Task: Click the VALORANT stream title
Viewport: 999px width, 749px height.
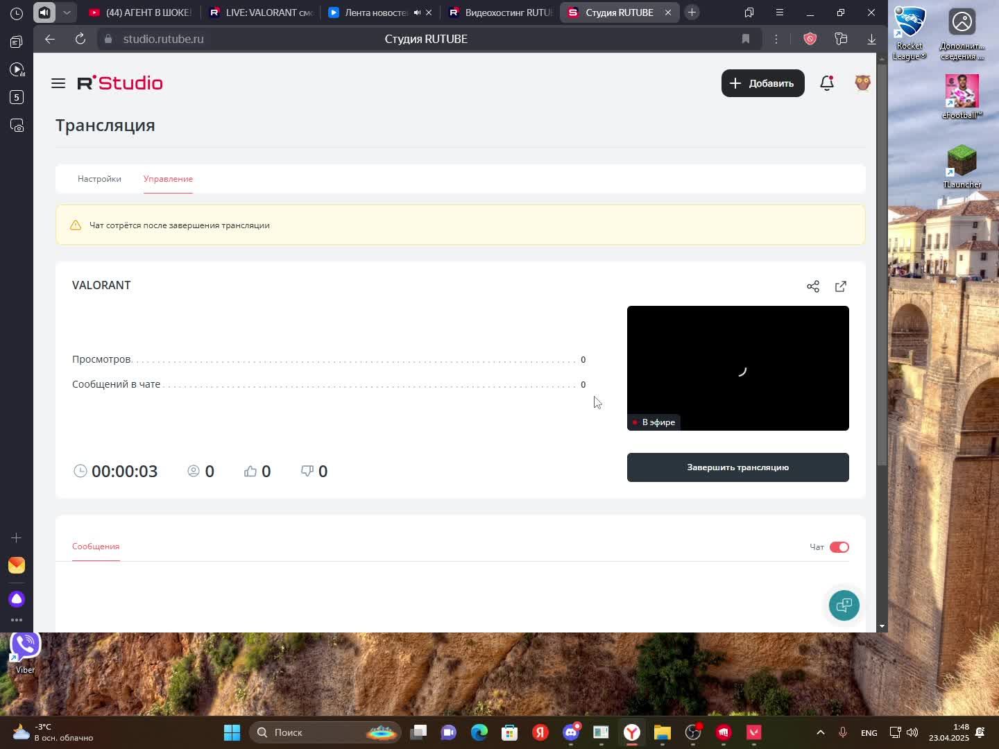Action: point(101,286)
